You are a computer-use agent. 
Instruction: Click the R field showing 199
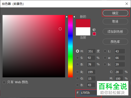(91, 72)
